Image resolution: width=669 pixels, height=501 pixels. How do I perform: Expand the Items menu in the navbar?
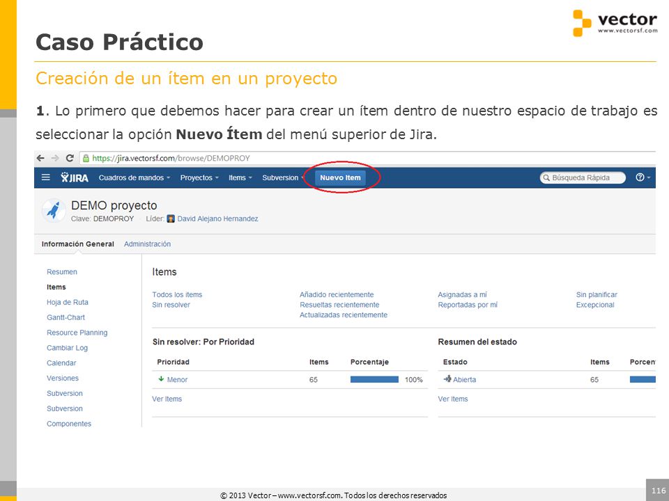(x=240, y=177)
